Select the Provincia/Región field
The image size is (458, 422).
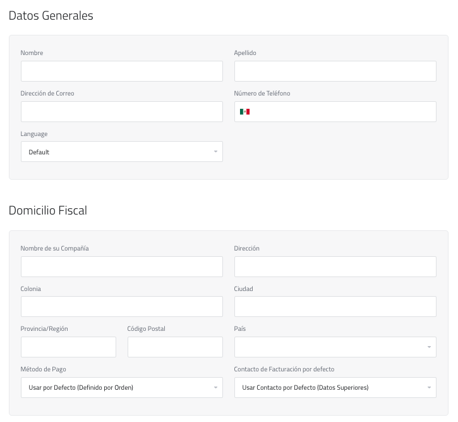pyautogui.click(x=68, y=347)
